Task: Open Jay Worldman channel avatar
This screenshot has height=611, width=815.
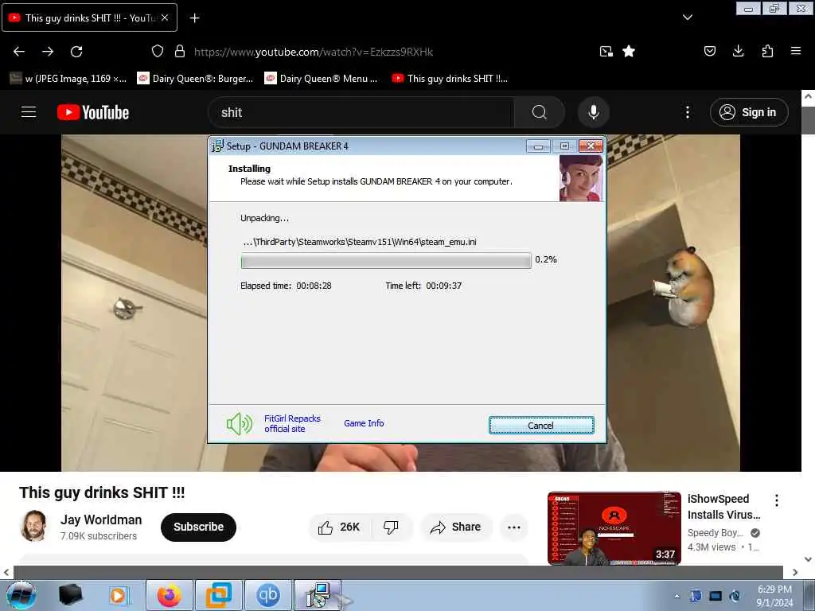Action: pos(33,527)
